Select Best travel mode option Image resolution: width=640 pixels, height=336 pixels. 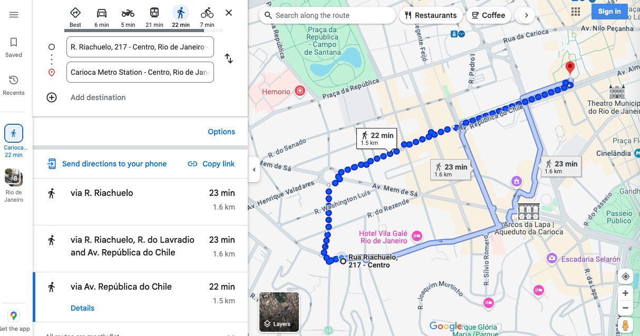(75, 17)
